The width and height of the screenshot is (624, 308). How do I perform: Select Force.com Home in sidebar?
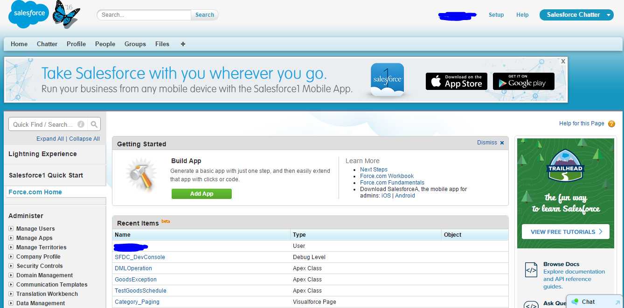35,192
